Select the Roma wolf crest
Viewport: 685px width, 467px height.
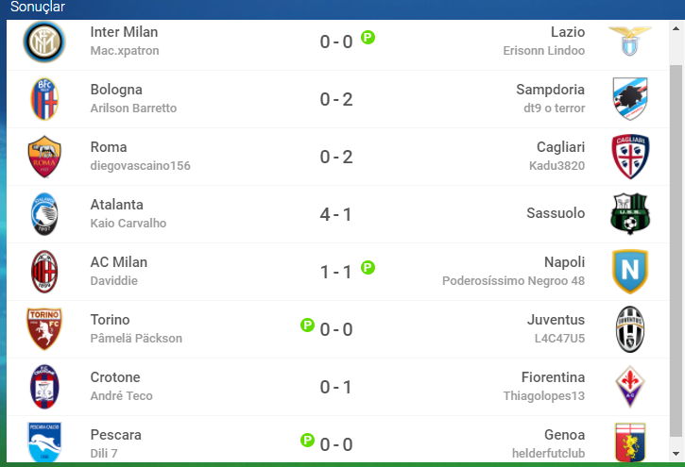coord(44,157)
